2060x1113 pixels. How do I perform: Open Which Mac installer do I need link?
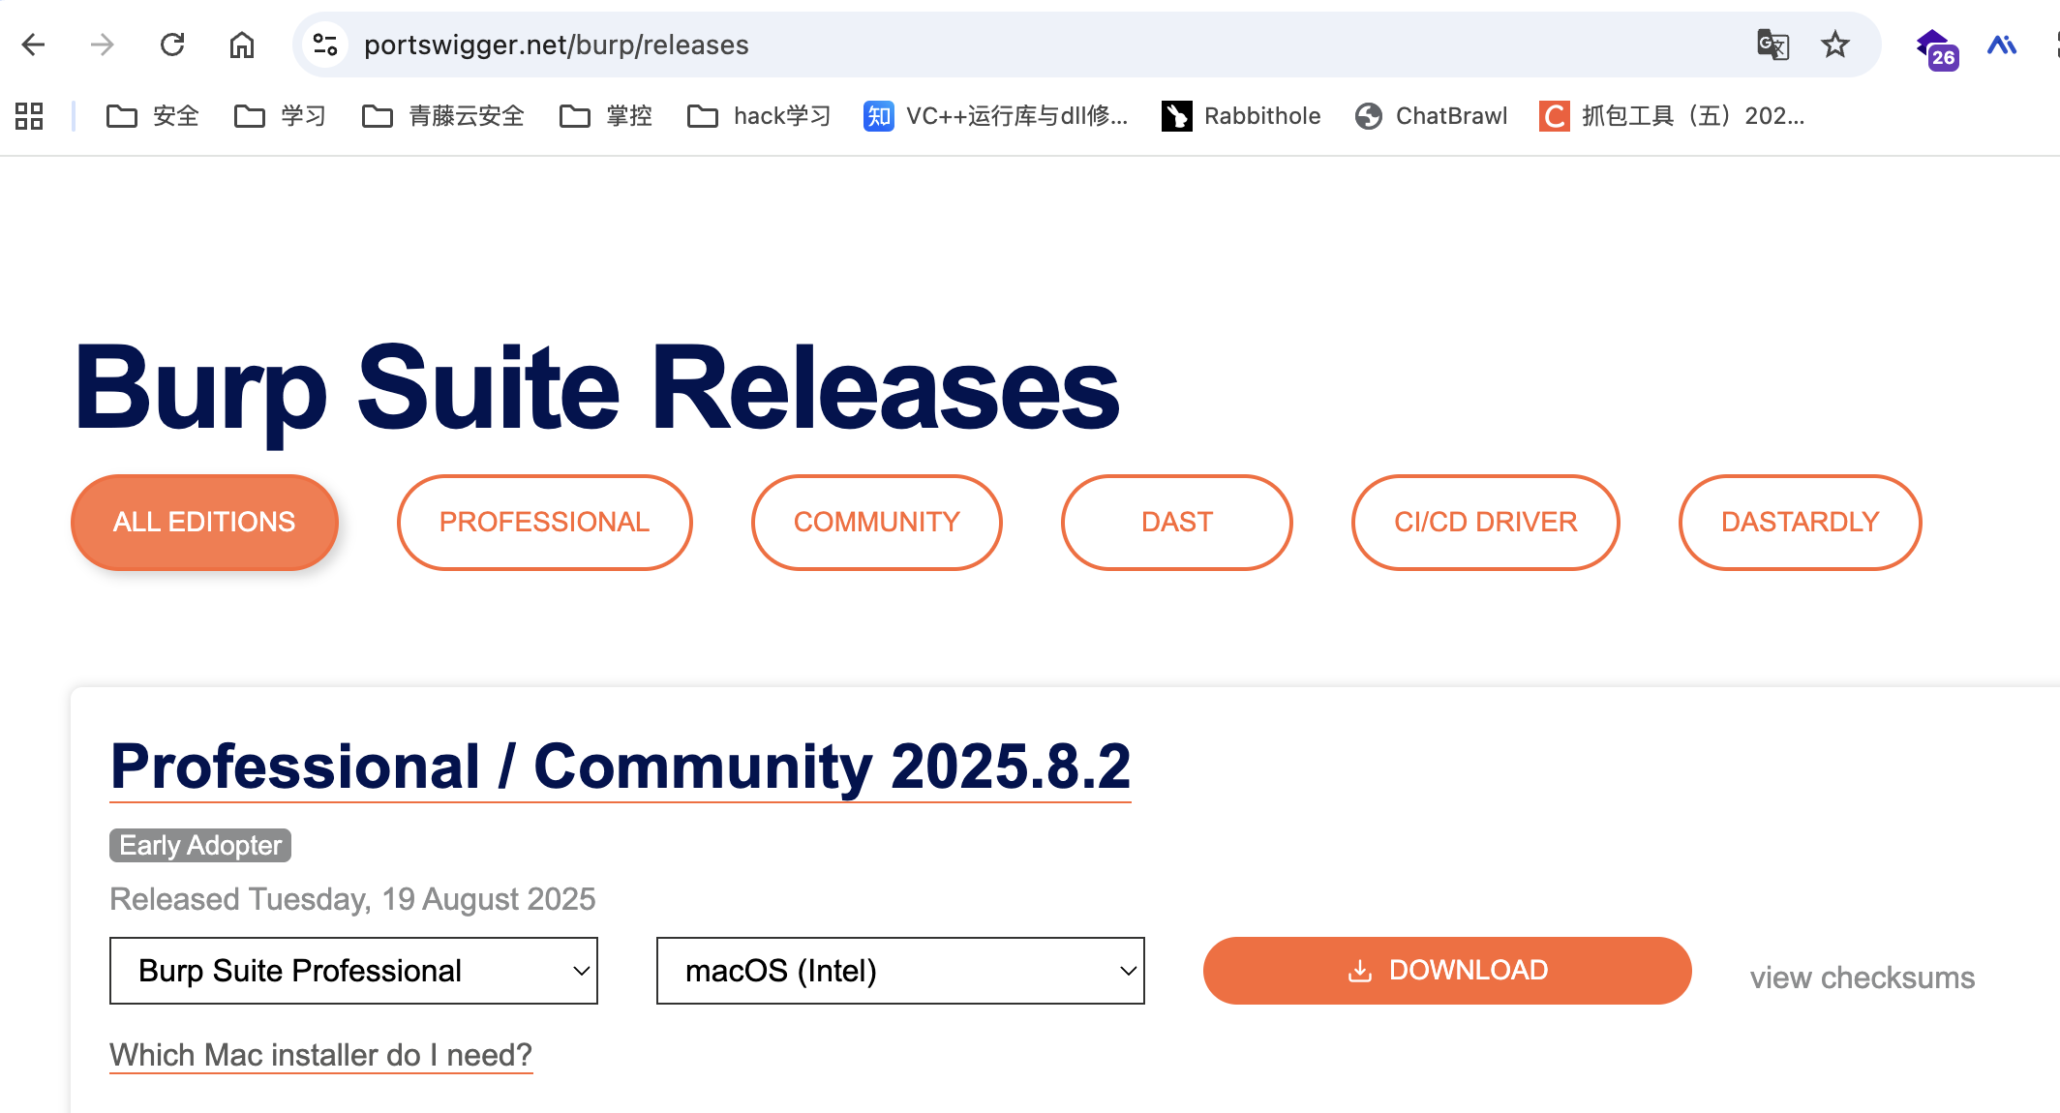click(321, 1055)
